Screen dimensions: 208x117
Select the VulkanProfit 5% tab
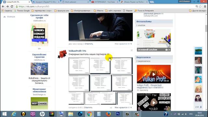click(x=16, y=2)
